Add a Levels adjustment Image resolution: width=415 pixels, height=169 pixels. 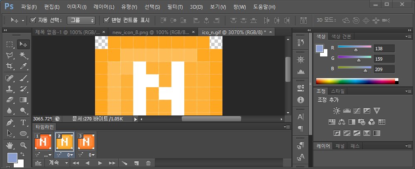click(x=347, y=110)
